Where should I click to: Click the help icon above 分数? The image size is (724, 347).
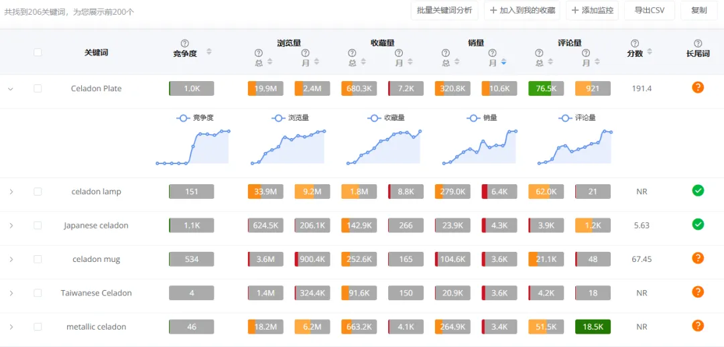click(635, 44)
